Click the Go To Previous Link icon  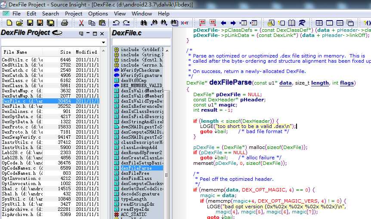pyautogui.click(x=202, y=23)
